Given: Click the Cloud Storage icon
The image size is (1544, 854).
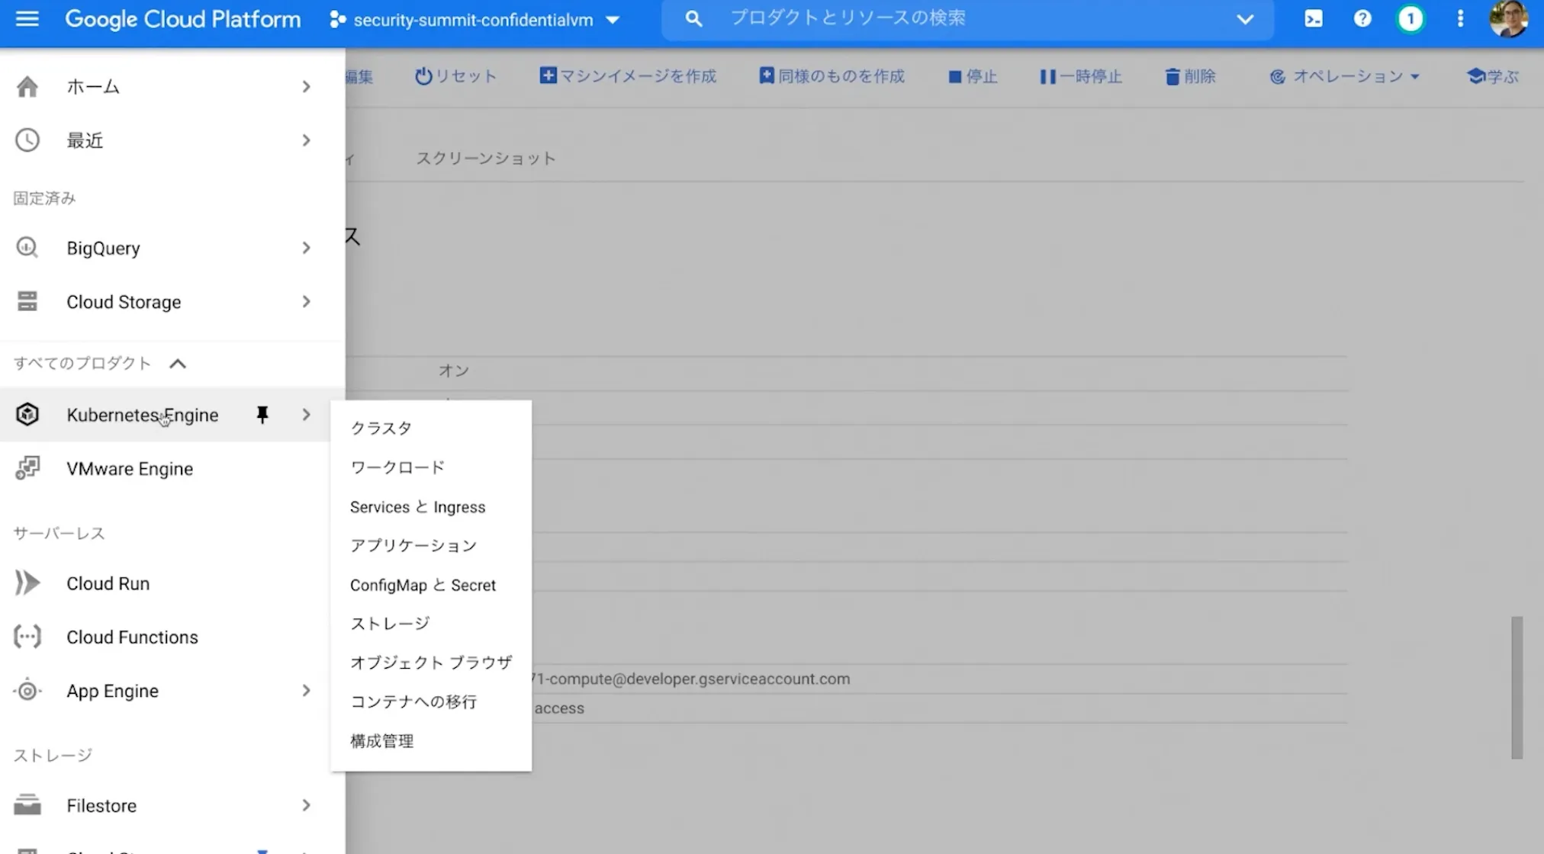Looking at the screenshot, I should point(27,301).
